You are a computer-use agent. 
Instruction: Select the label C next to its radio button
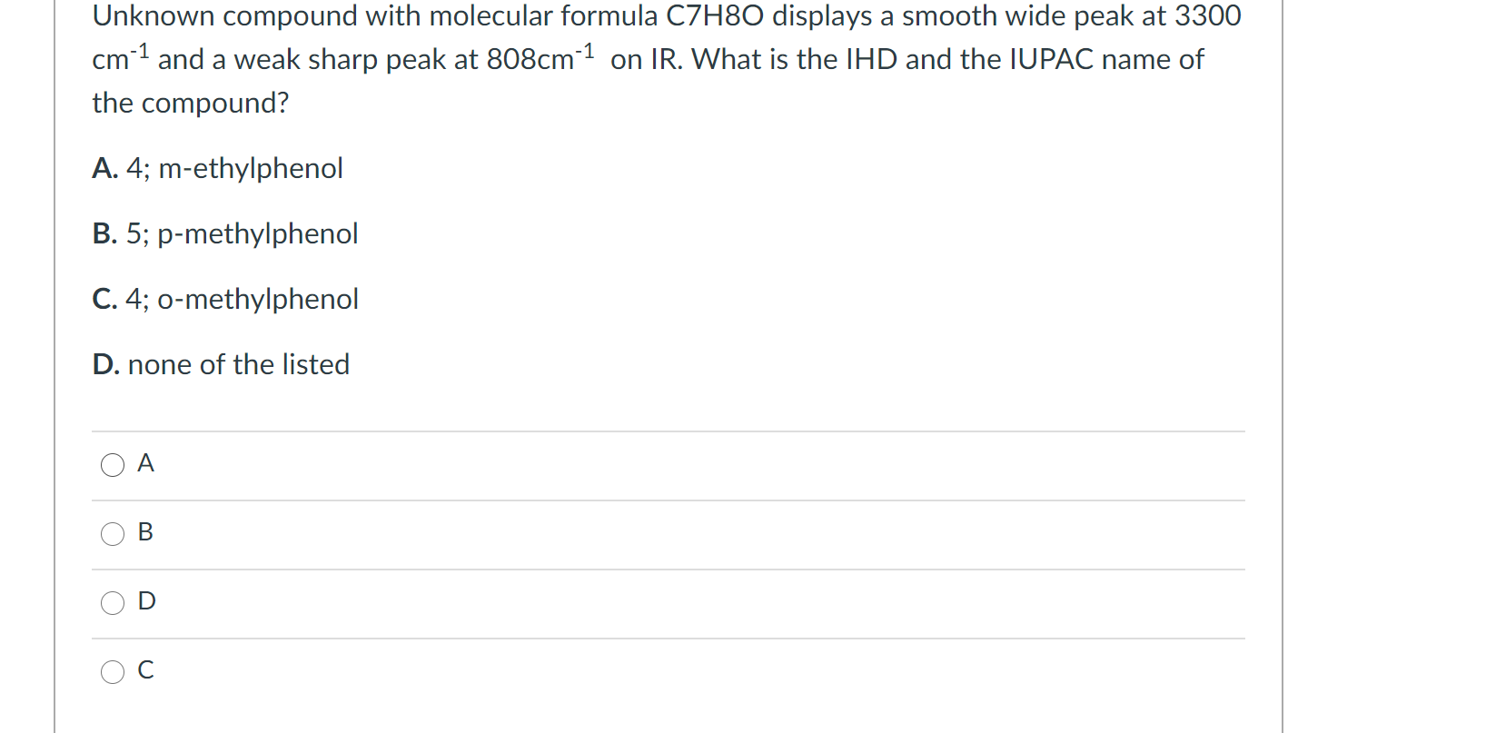coord(145,670)
